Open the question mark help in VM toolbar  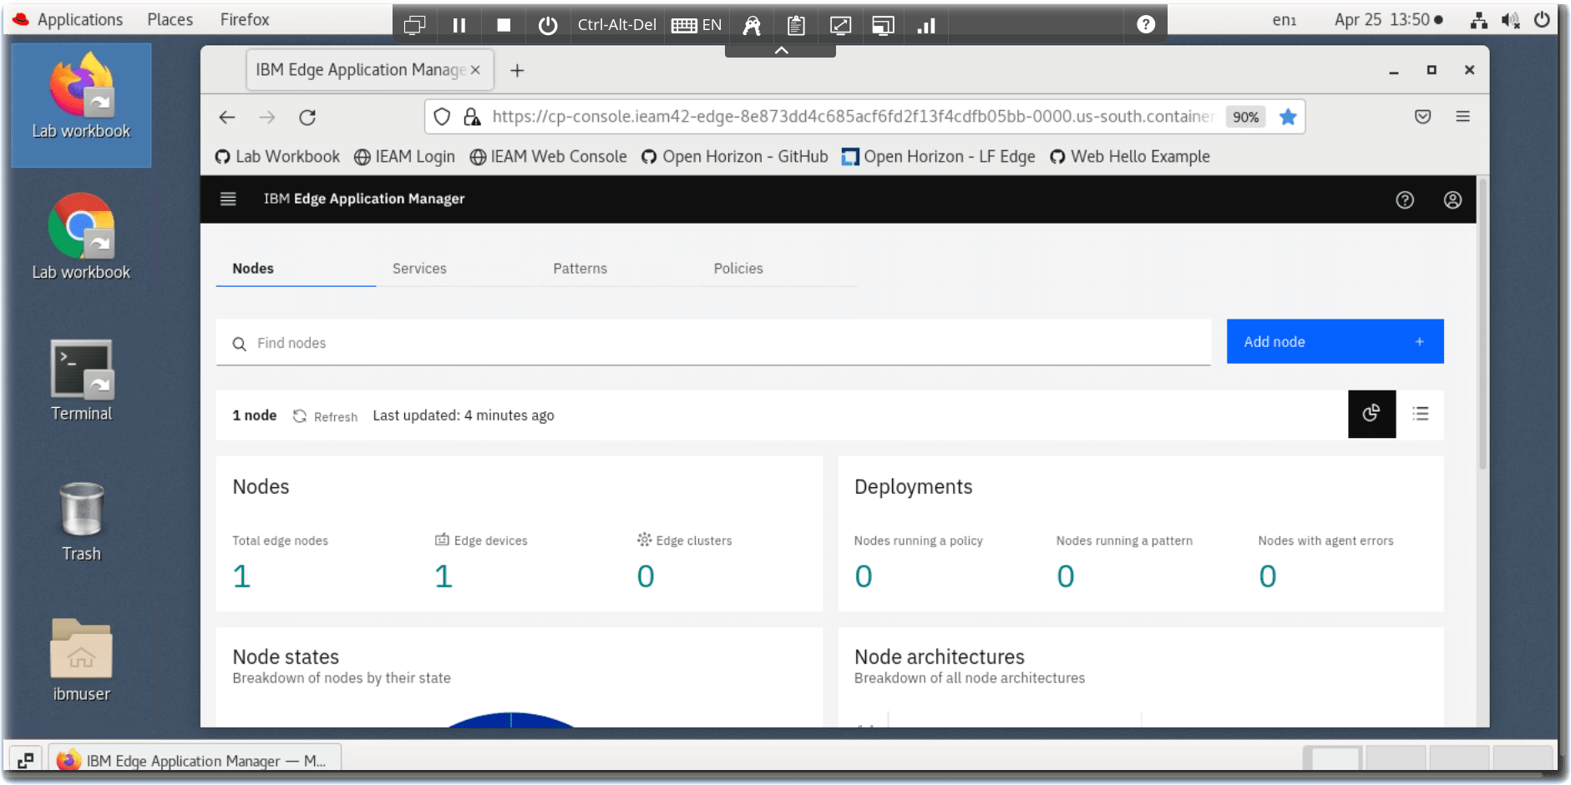pyautogui.click(x=1146, y=24)
